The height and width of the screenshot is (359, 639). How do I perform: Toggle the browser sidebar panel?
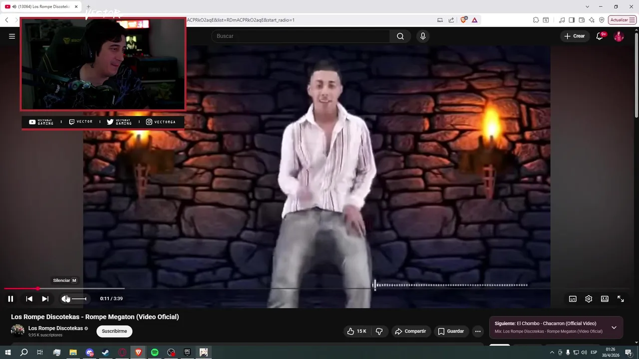point(572,20)
